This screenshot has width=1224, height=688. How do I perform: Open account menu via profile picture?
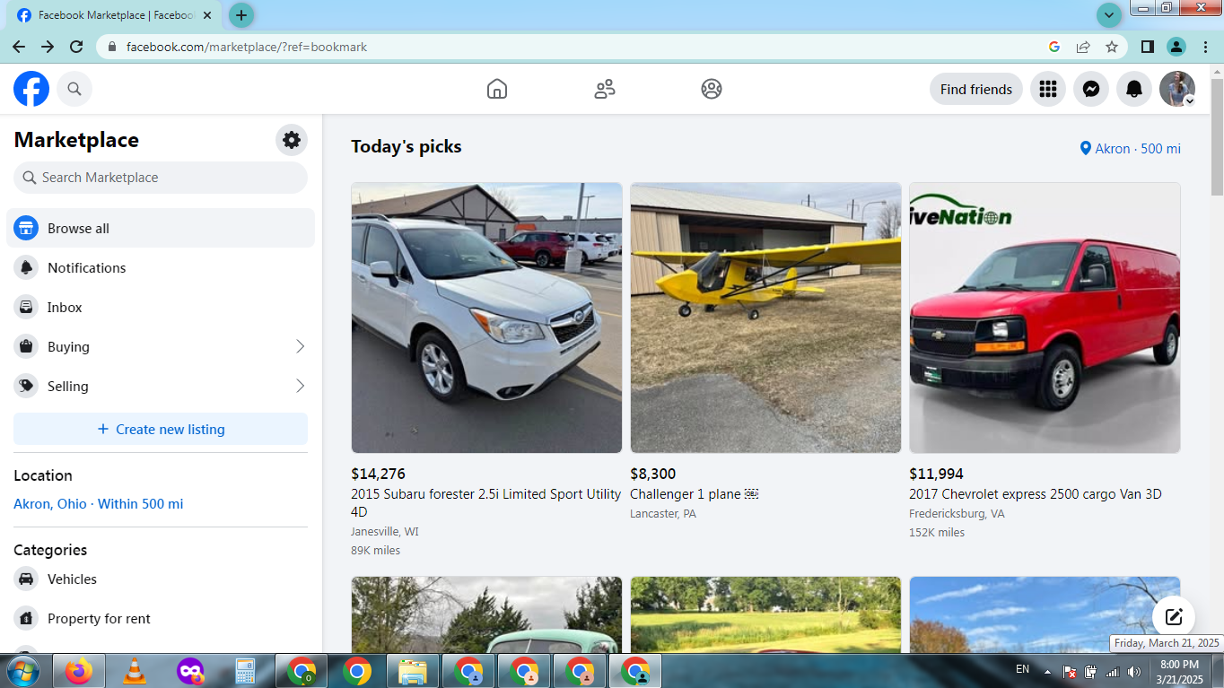[1177, 89]
